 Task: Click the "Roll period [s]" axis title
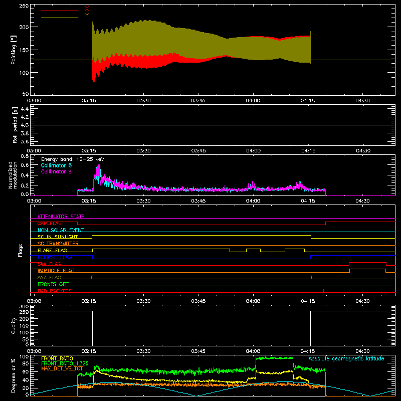pos(15,125)
